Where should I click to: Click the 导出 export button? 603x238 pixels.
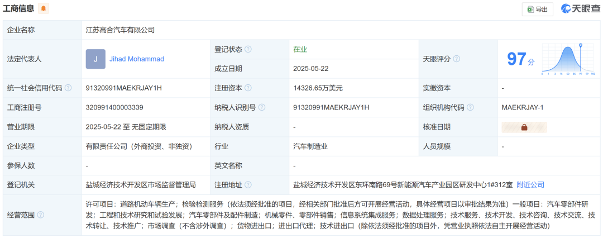[537, 9]
